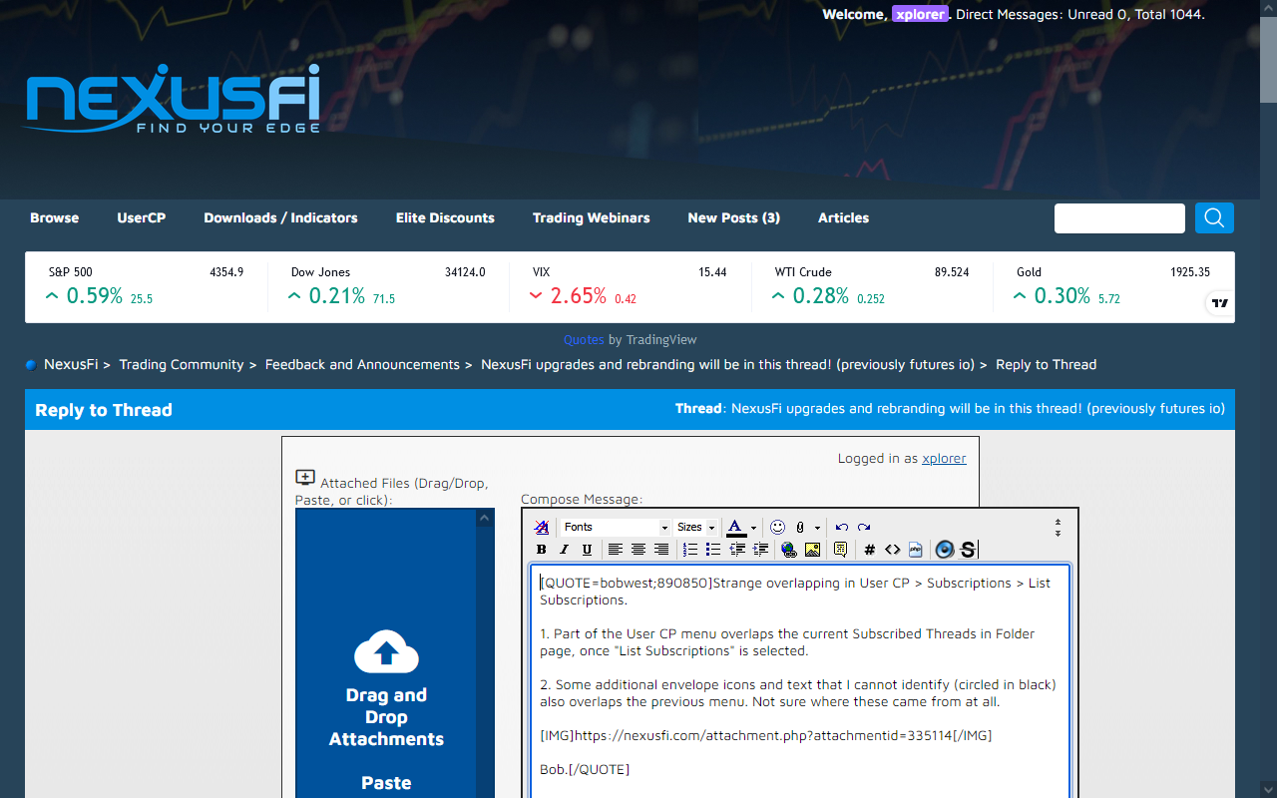Click the site search magnifier button
This screenshot has width=1277, height=798.
pos(1214,217)
